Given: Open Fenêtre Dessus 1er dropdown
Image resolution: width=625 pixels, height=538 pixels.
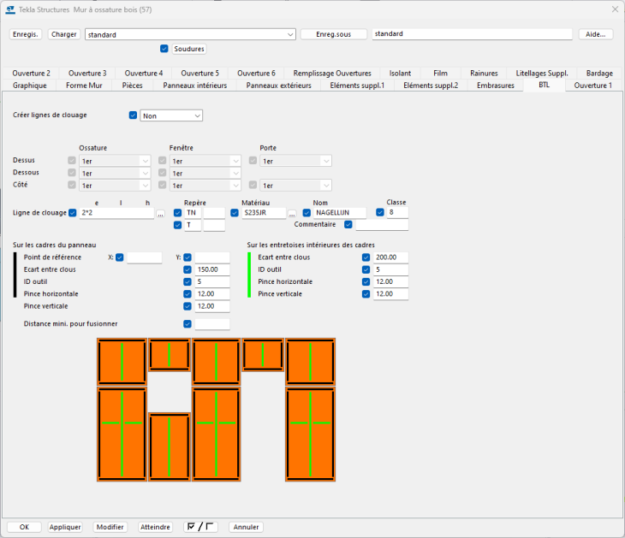Looking at the screenshot, I should pos(205,161).
